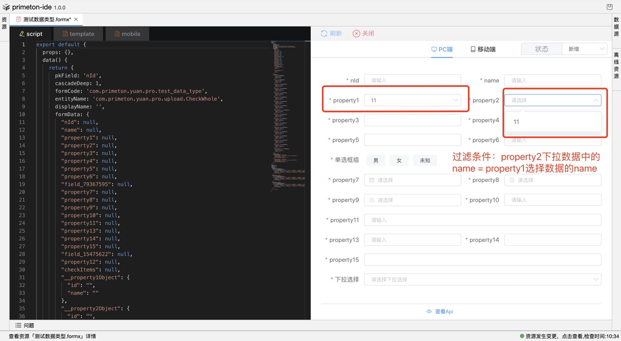Click the save icon at top right corner
Screen dimensions: 621x341
coord(609,7)
